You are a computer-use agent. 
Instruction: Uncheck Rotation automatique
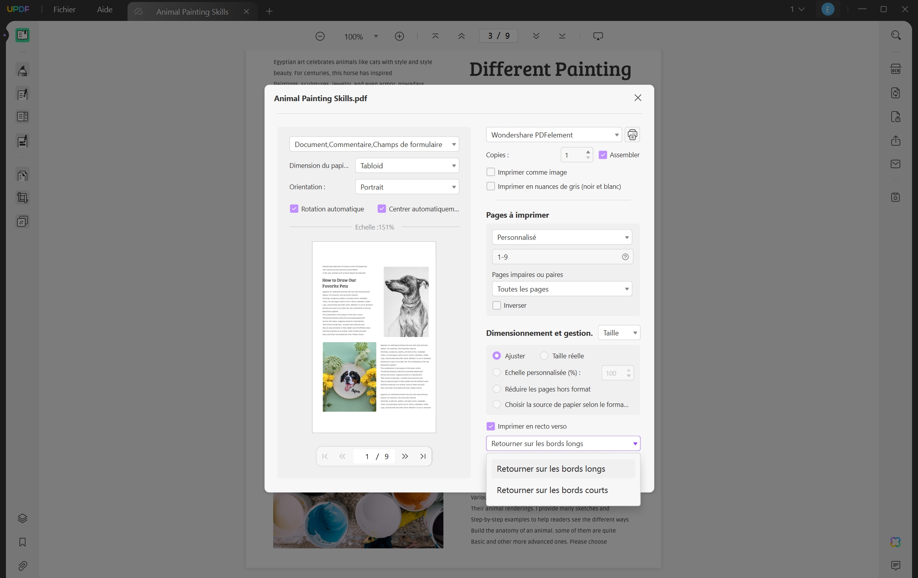click(x=294, y=209)
